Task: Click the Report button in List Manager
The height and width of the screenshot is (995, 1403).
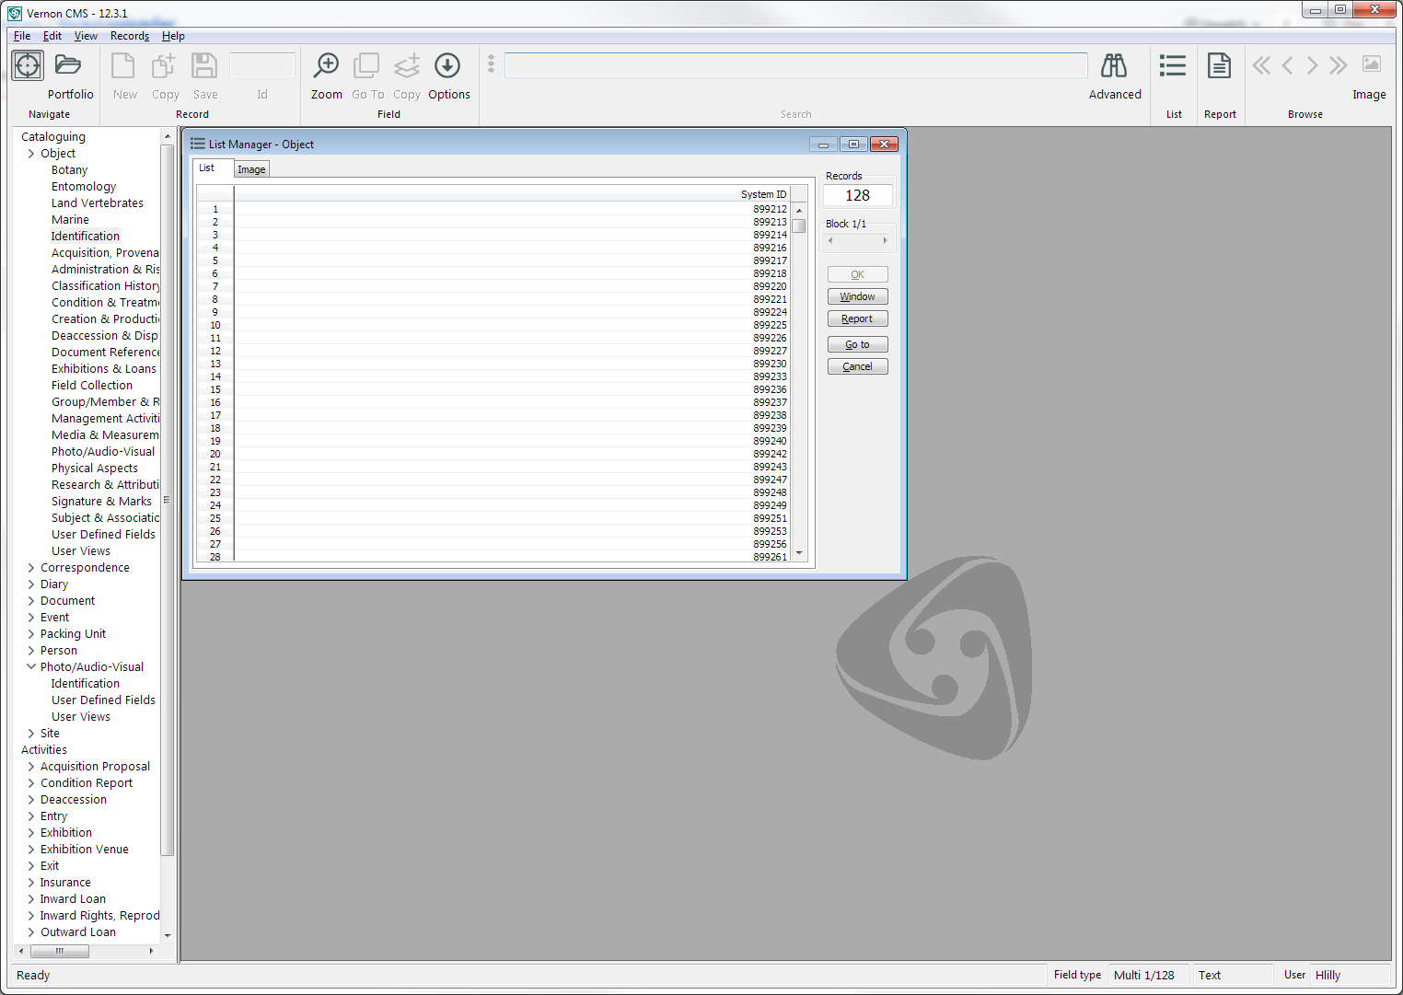Action: (x=857, y=318)
